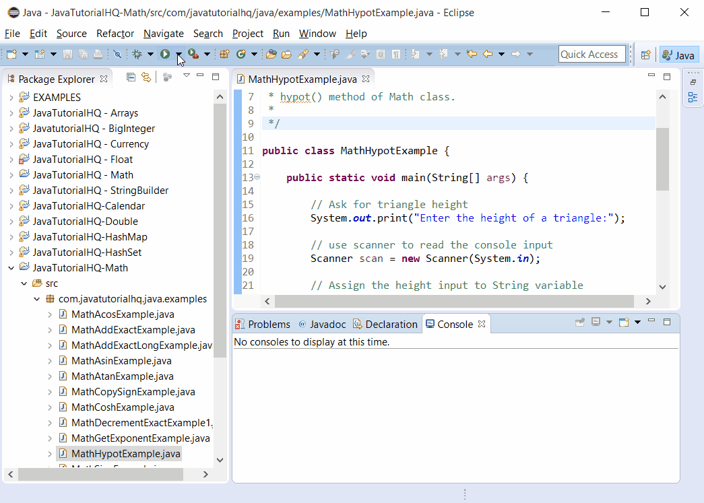Collapse the src folder node

24,283
